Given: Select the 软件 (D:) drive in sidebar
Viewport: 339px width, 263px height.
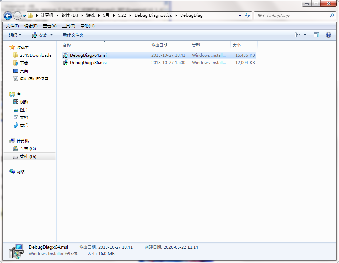Looking at the screenshot, I should (29, 157).
